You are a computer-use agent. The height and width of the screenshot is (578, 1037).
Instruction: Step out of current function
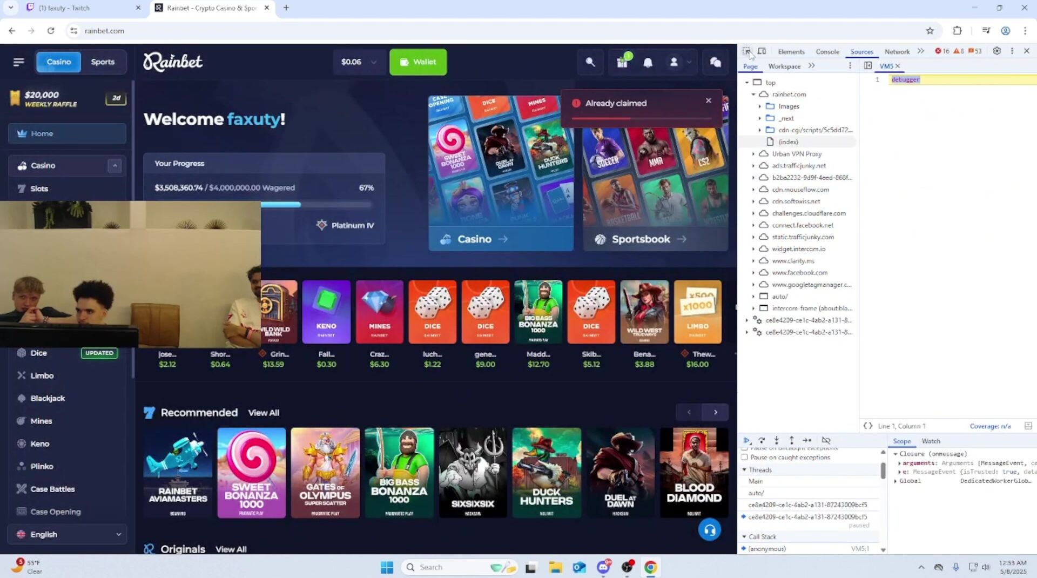pyautogui.click(x=791, y=440)
